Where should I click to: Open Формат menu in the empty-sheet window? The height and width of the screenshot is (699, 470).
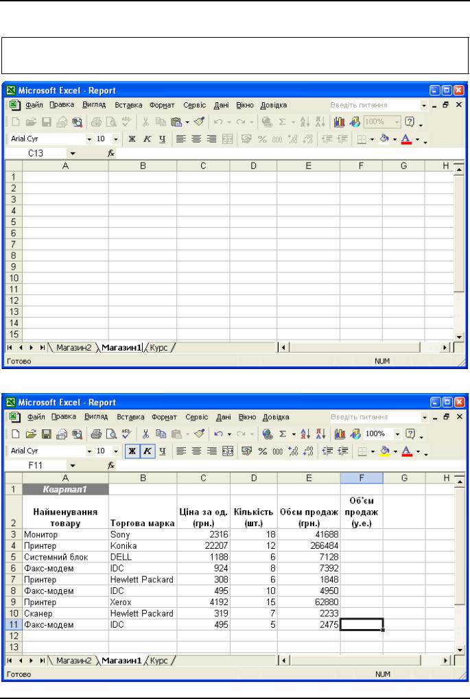coord(162,105)
